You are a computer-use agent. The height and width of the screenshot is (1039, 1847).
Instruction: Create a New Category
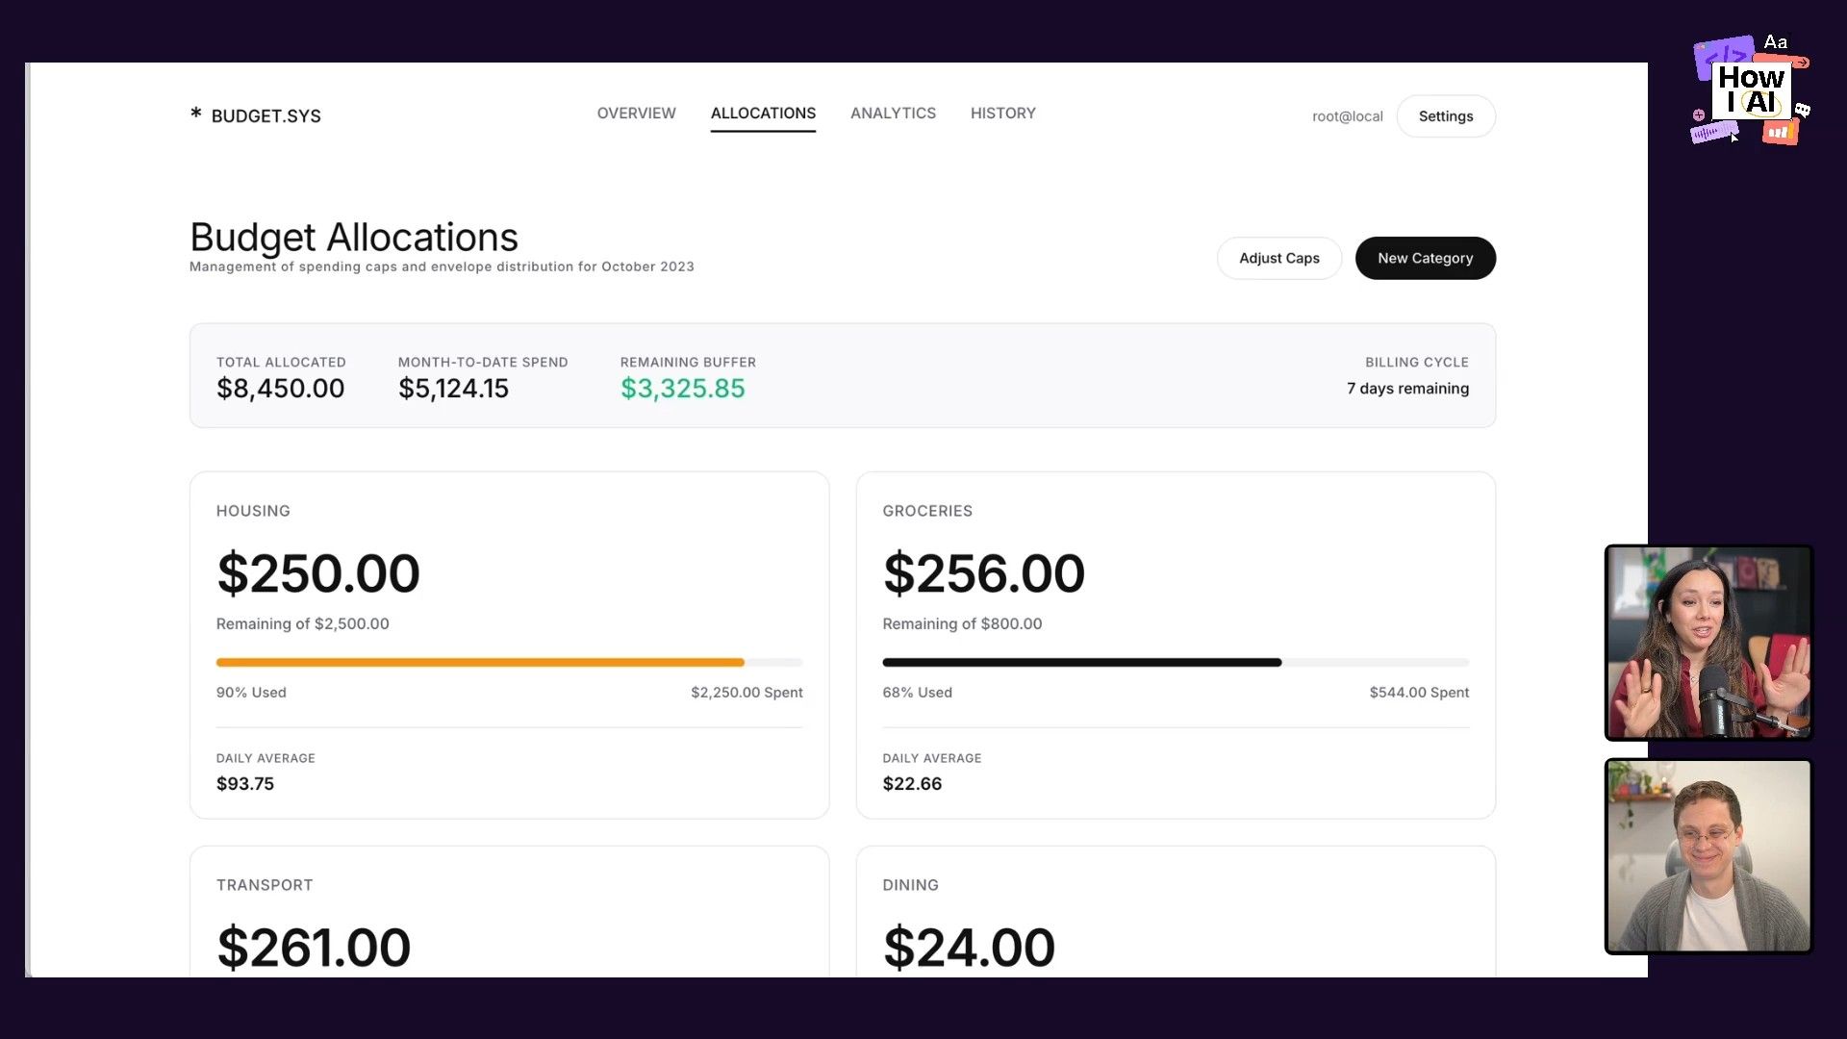tap(1425, 258)
